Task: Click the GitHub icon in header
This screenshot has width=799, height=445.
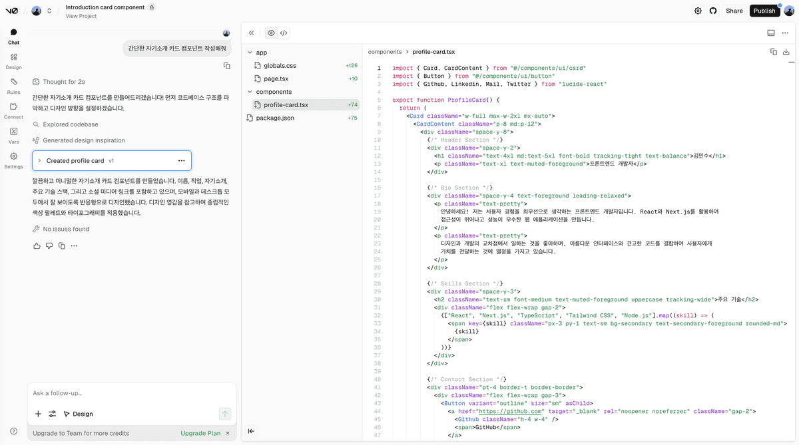Action: coord(713,11)
